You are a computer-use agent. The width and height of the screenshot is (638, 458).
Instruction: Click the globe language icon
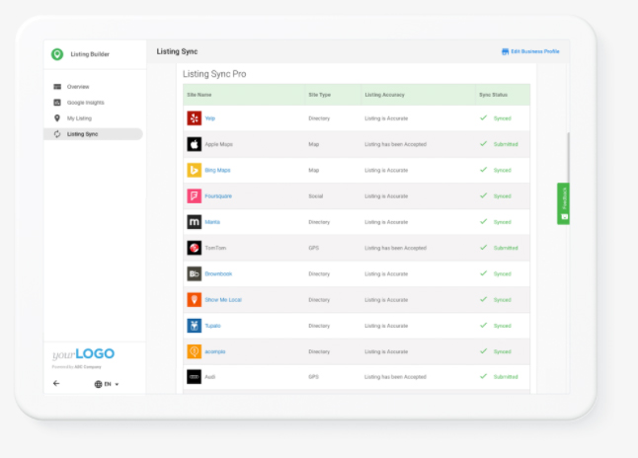(98, 384)
